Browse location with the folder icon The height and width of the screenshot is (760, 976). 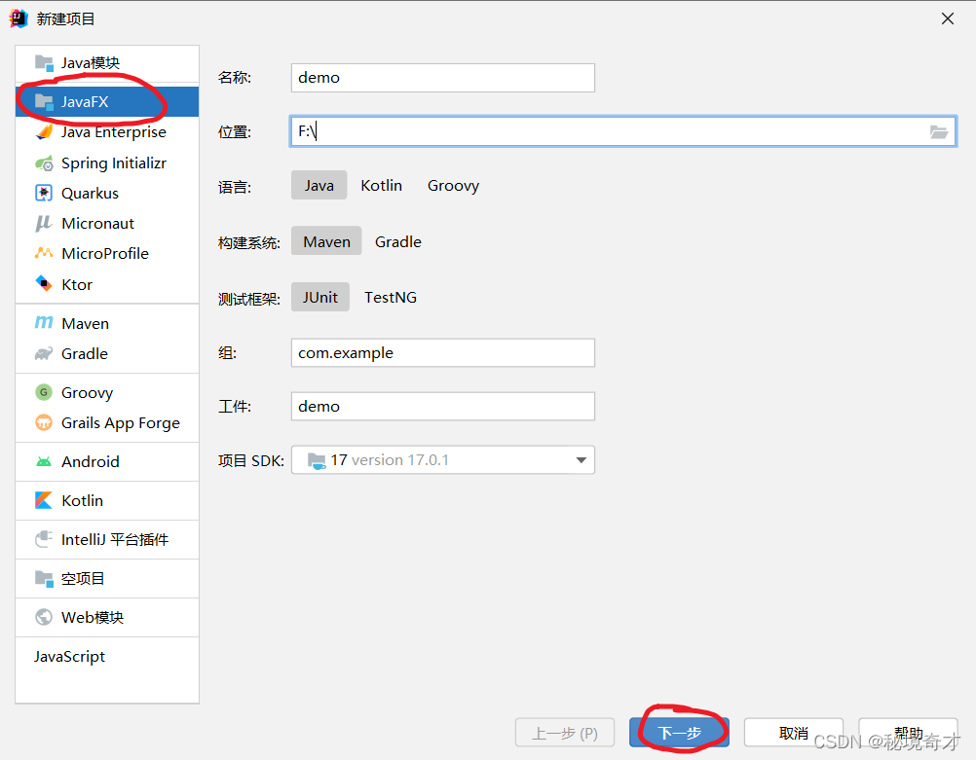(x=939, y=131)
